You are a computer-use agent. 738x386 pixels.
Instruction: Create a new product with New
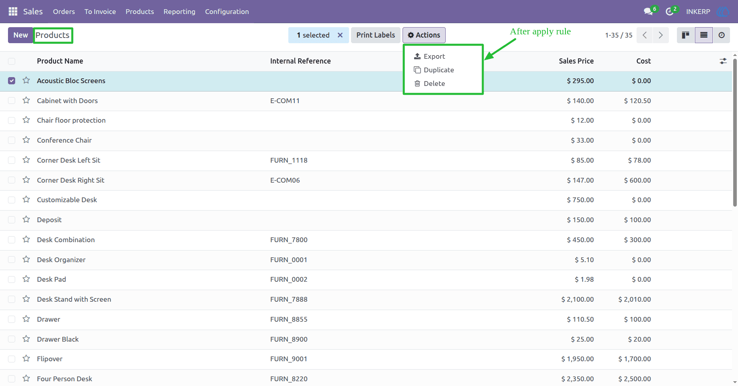[20, 35]
